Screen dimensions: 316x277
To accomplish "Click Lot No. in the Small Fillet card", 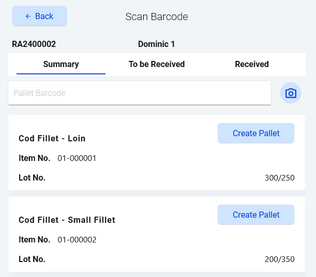I will (32, 259).
